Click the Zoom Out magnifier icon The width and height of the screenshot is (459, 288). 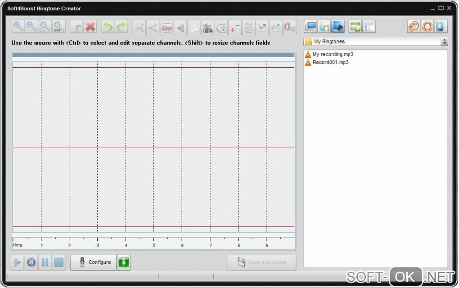click(31, 27)
